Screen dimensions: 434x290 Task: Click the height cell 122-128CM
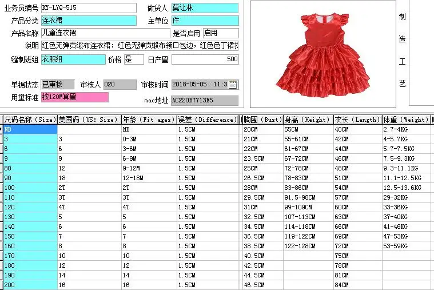[x=308, y=246]
